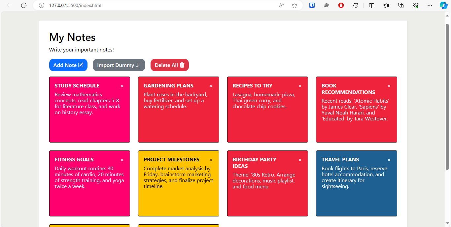Image resolution: width=451 pixels, height=227 pixels.
Task: Open Copilot sidebar icon
Action: click(443, 5)
